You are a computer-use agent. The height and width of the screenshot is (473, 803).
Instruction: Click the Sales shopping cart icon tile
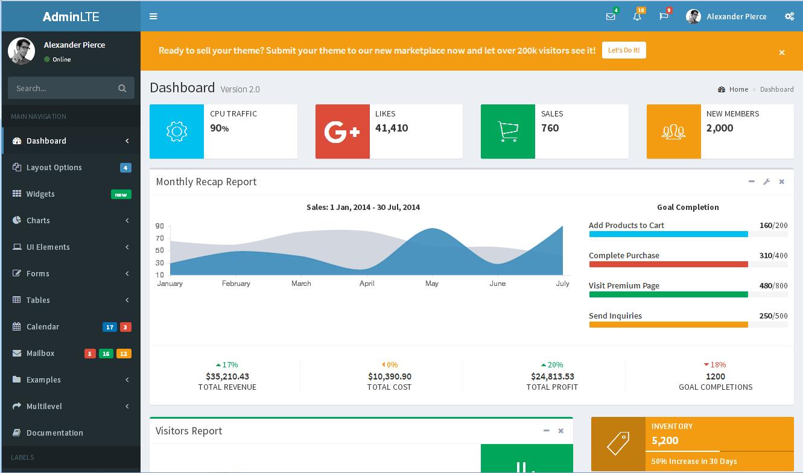(x=507, y=132)
